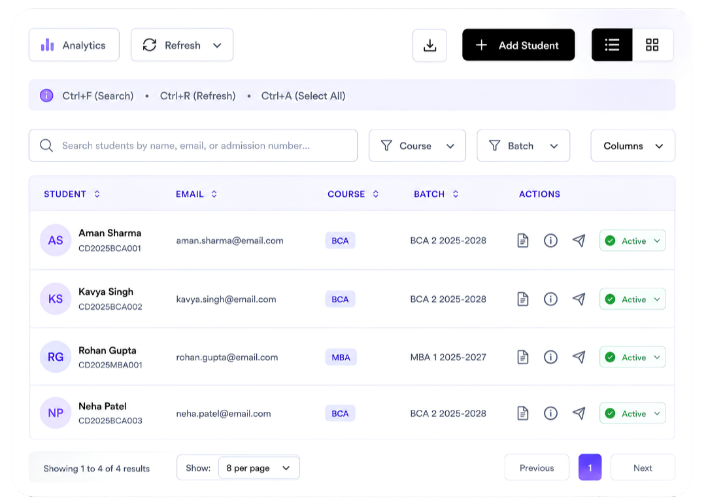Change Neha Patel's Active status
Screen dimensions: 706x504
point(633,413)
